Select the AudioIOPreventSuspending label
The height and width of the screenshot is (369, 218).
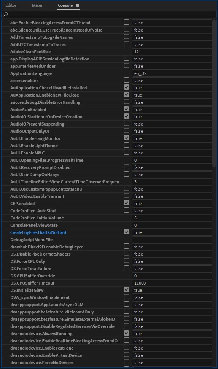pos(37,124)
